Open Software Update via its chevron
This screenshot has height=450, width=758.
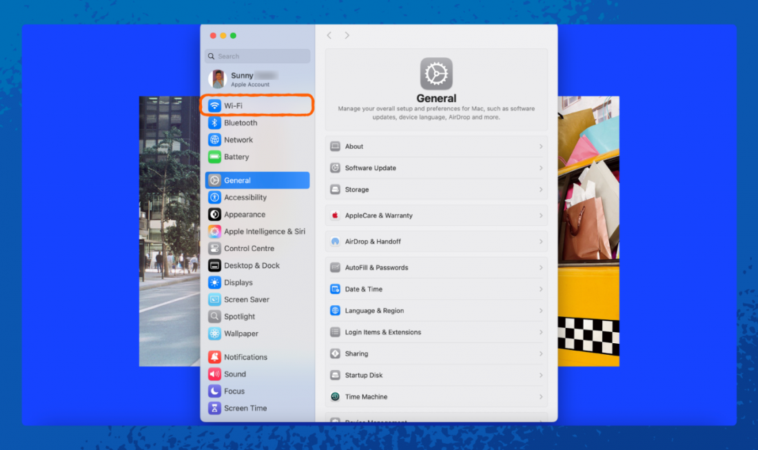pyautogui.click(x=541, y=168)
